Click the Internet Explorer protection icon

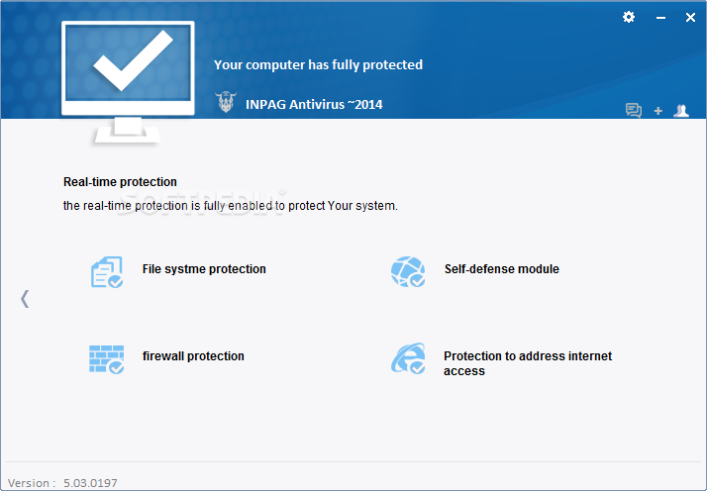point(408,358)
